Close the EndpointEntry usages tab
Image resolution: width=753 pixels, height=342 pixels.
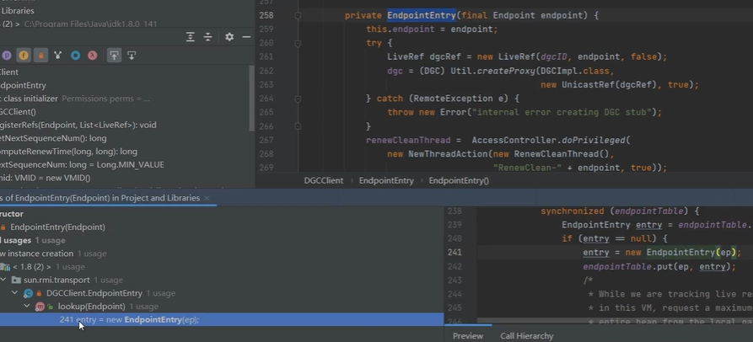pos(206,198)
